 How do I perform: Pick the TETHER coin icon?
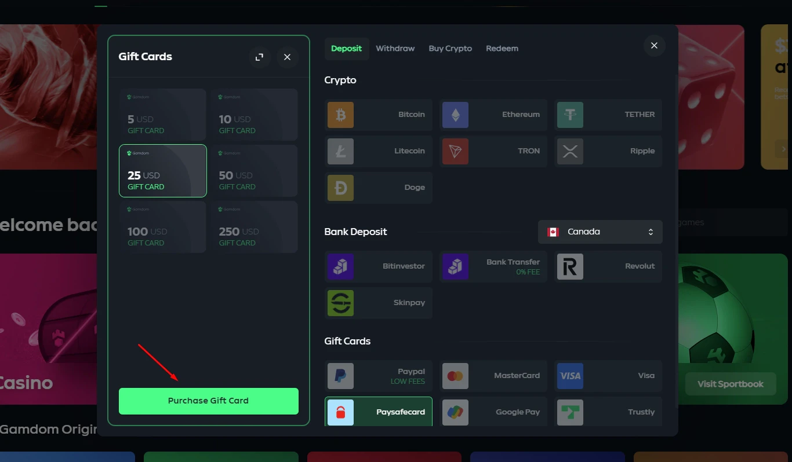(570, 115)
